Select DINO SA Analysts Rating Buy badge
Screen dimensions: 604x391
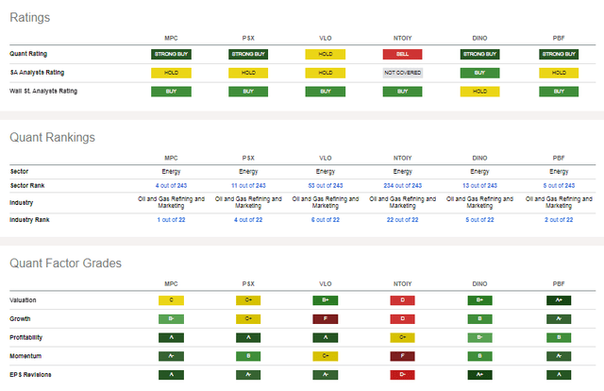(x=479, y=73)
